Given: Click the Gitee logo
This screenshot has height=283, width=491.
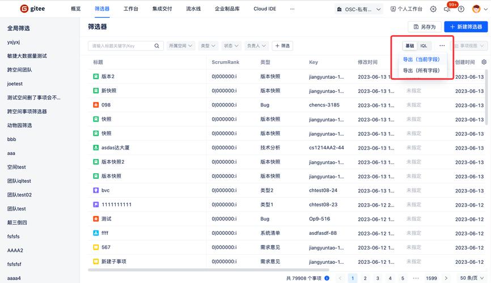Looking at the screenshot, I should (32, 8).
